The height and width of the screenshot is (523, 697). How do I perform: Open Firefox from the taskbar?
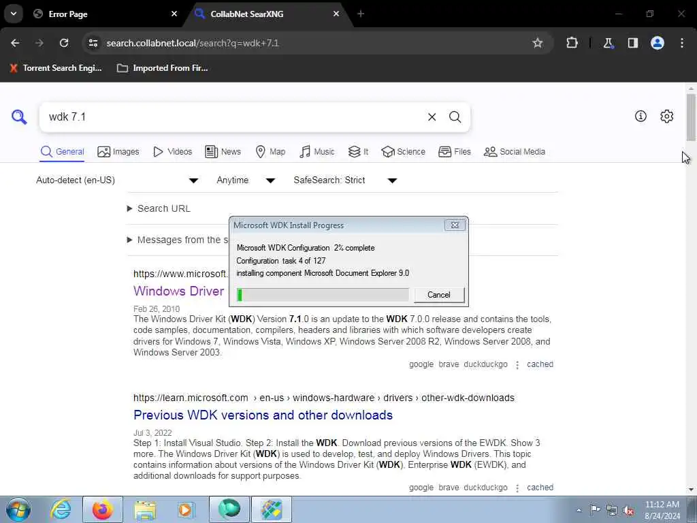click(x=103, y=509)
